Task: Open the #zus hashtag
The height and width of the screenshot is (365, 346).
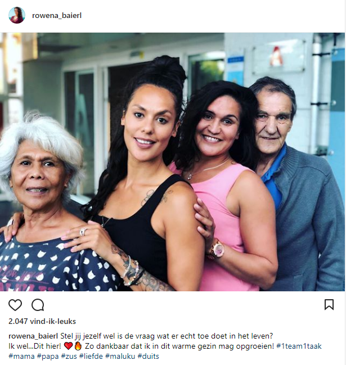Action: pyautogui.click(x=69, y=356)
